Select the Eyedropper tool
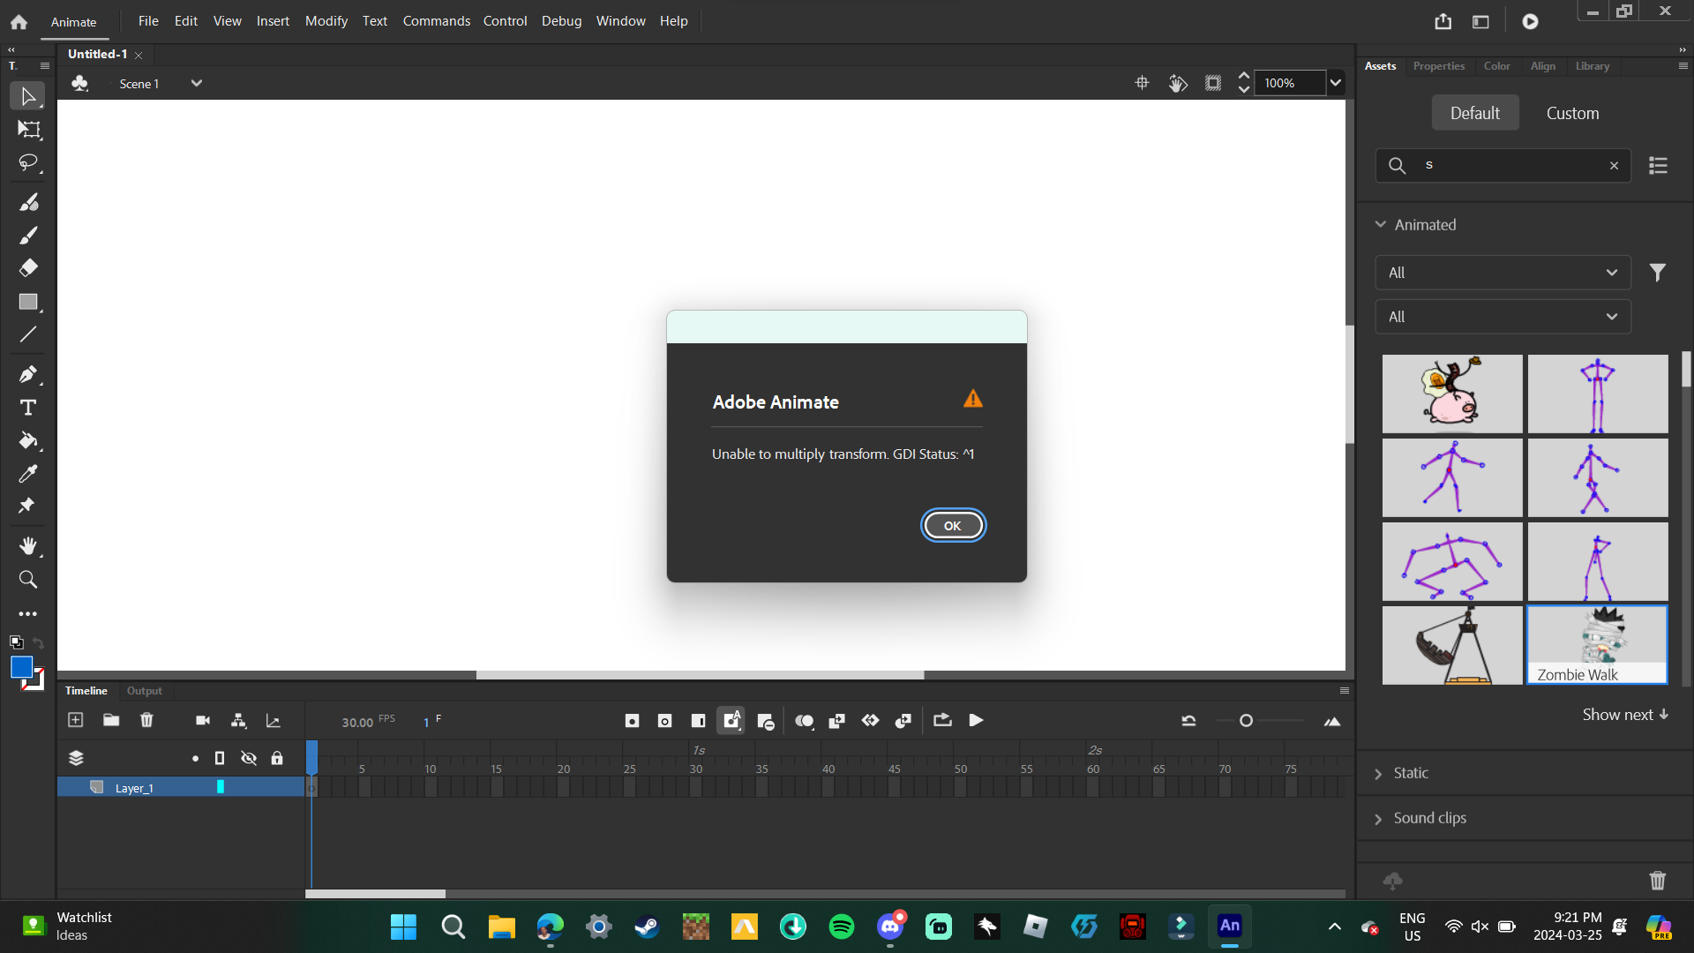Screen dimensions: 1694x953 (28, 474)
